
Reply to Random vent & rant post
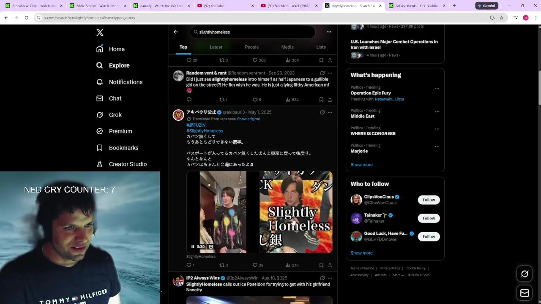189,100
